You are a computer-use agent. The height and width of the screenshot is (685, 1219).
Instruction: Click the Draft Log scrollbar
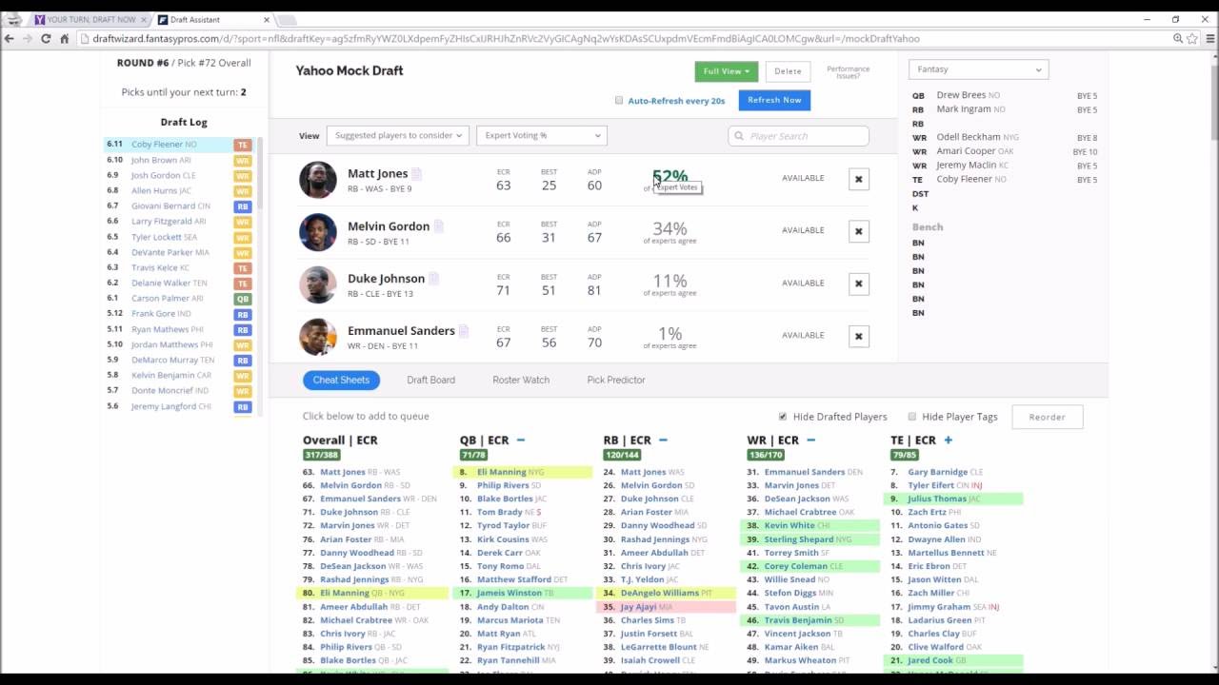260,171
